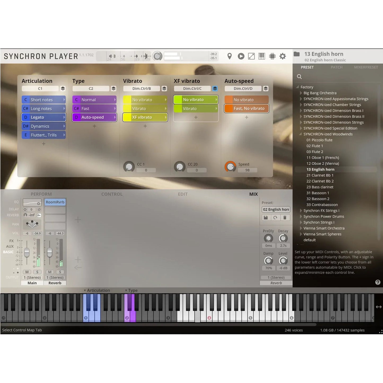The height and width of the screenshot is (383, 383).
Task: Expand the Big Bang Orchestra folder
Action: tap(301, 93)
